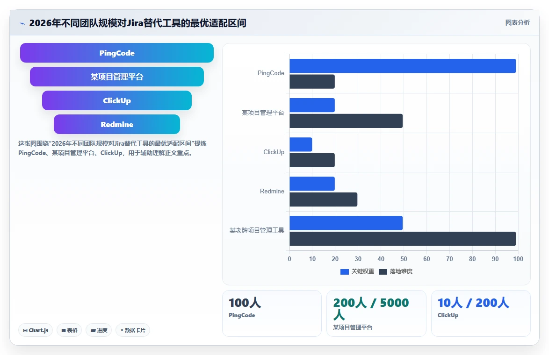Toggle the 落地难度 legend entry
The height and width of the screenshot is (355, 549).
(396, 271)
